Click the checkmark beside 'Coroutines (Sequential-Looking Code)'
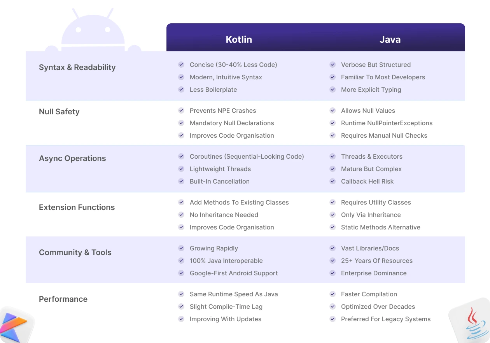490x343 pixels. coord(181,156)
